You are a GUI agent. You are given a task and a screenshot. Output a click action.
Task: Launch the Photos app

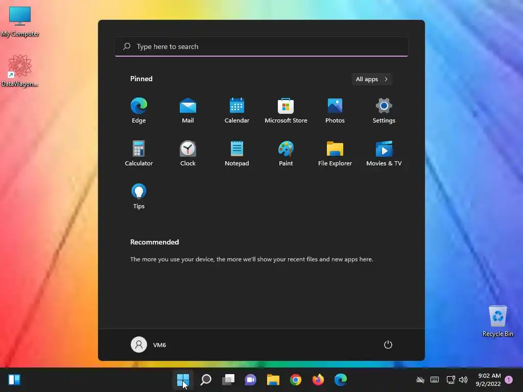click(x=335, y=111)
